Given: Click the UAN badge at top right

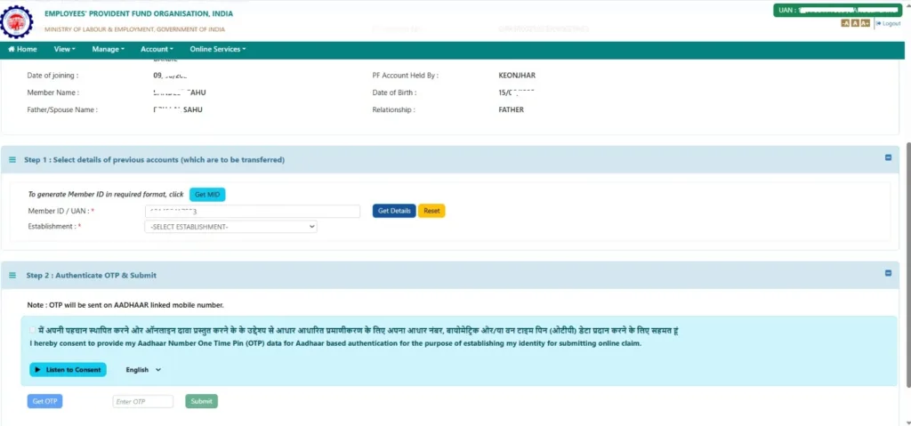Looking at the screenshot, I should pos(837,11).
